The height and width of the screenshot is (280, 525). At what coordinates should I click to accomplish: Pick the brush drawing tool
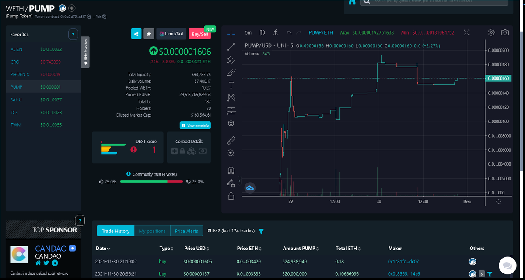pos(231,73)
